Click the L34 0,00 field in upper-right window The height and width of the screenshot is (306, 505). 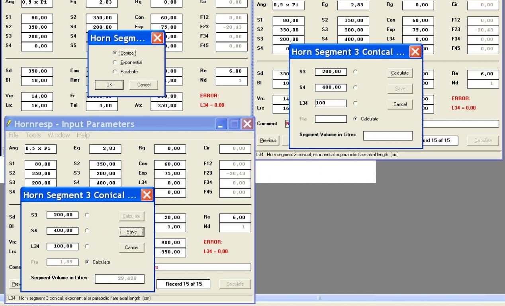pos(418,39)
